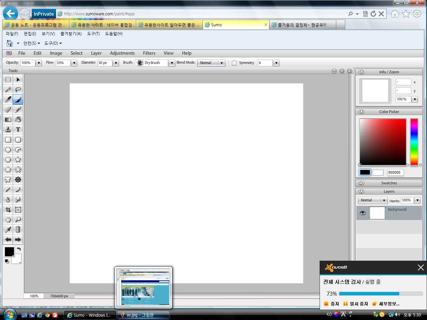The height and width of the screenshot is (320, 427).
Task: Select the Hand pan tool
Action: 8,220
